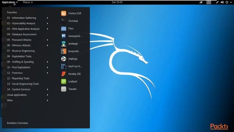Launch faraday IDE by its red F icon
234x132 pixels.
pyautogui.click(x=64, y=74)
